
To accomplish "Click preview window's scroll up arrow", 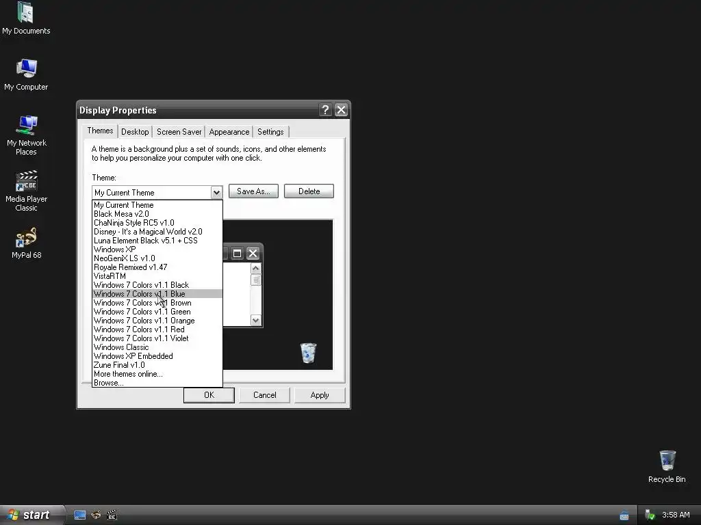I will pos(256,268).
